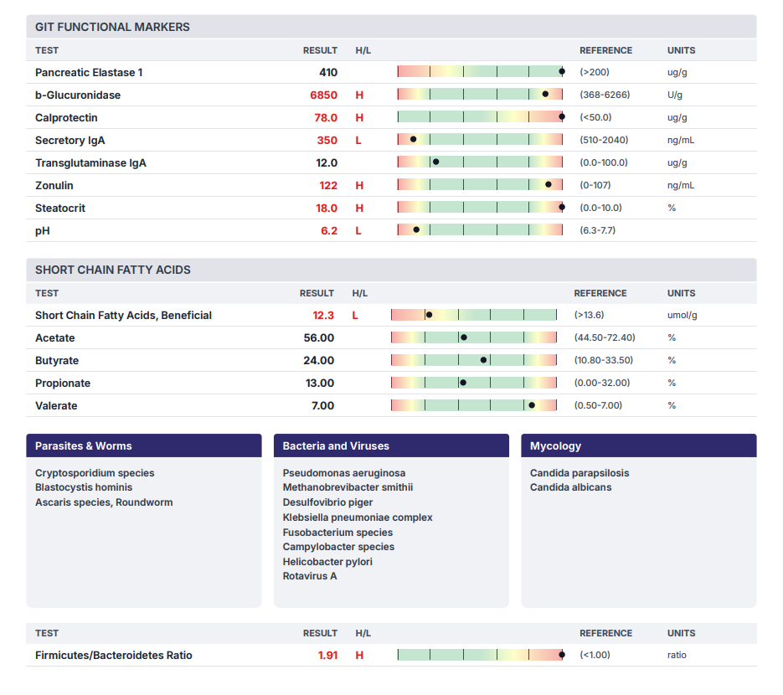Click the beneficial SCFA result 12.3
Screen dimensions: 783x695
point(323,316)
